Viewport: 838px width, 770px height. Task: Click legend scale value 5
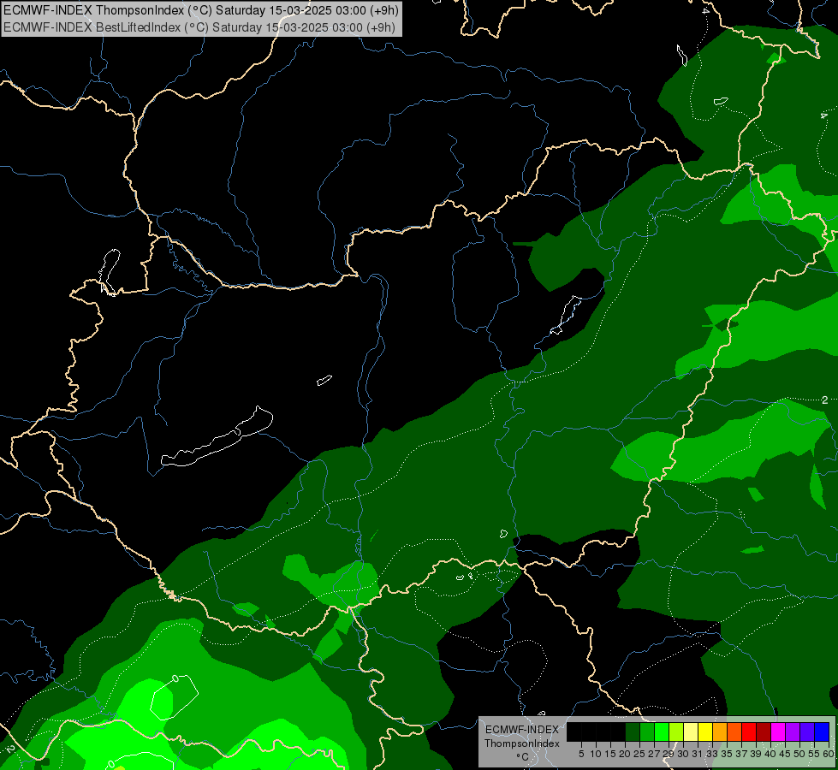(581, 754)
